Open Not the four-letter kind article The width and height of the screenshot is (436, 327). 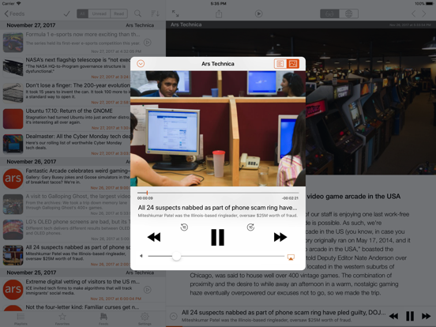[x=83, y=307]
